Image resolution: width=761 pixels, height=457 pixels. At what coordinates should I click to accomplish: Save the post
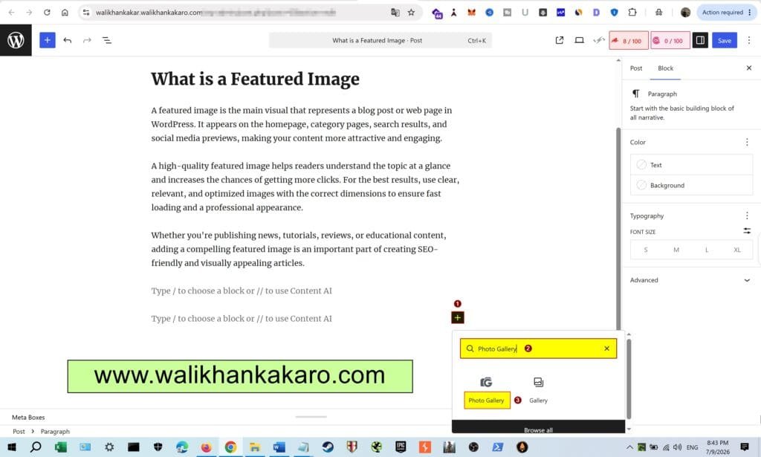click(x=725, y=40)
